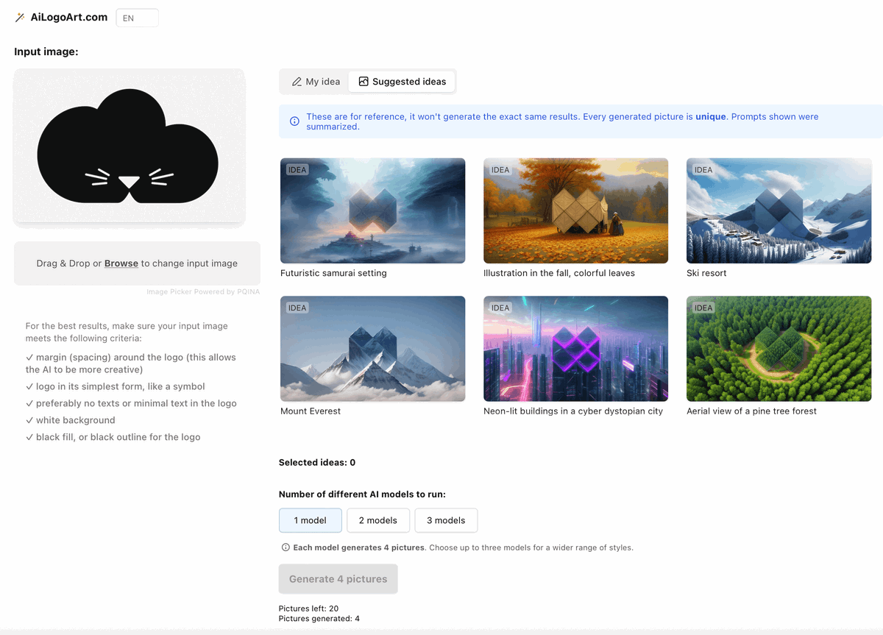
Task: Click the pencil icon on My idea
Action: pyautogui.click(x=297, y=82)
